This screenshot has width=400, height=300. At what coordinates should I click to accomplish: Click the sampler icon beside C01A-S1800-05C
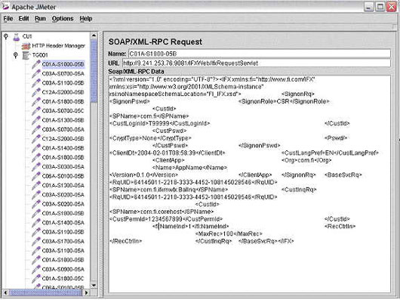pyautogui.click(x=36, y=279)
